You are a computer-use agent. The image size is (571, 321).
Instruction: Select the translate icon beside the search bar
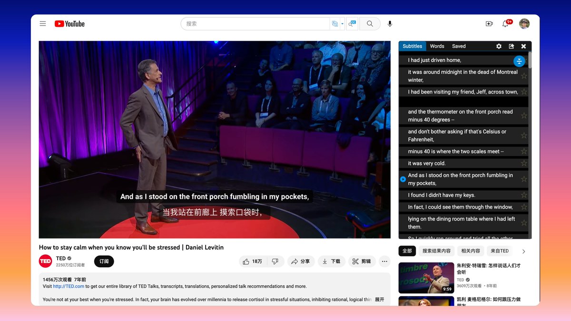pos(335,23)
